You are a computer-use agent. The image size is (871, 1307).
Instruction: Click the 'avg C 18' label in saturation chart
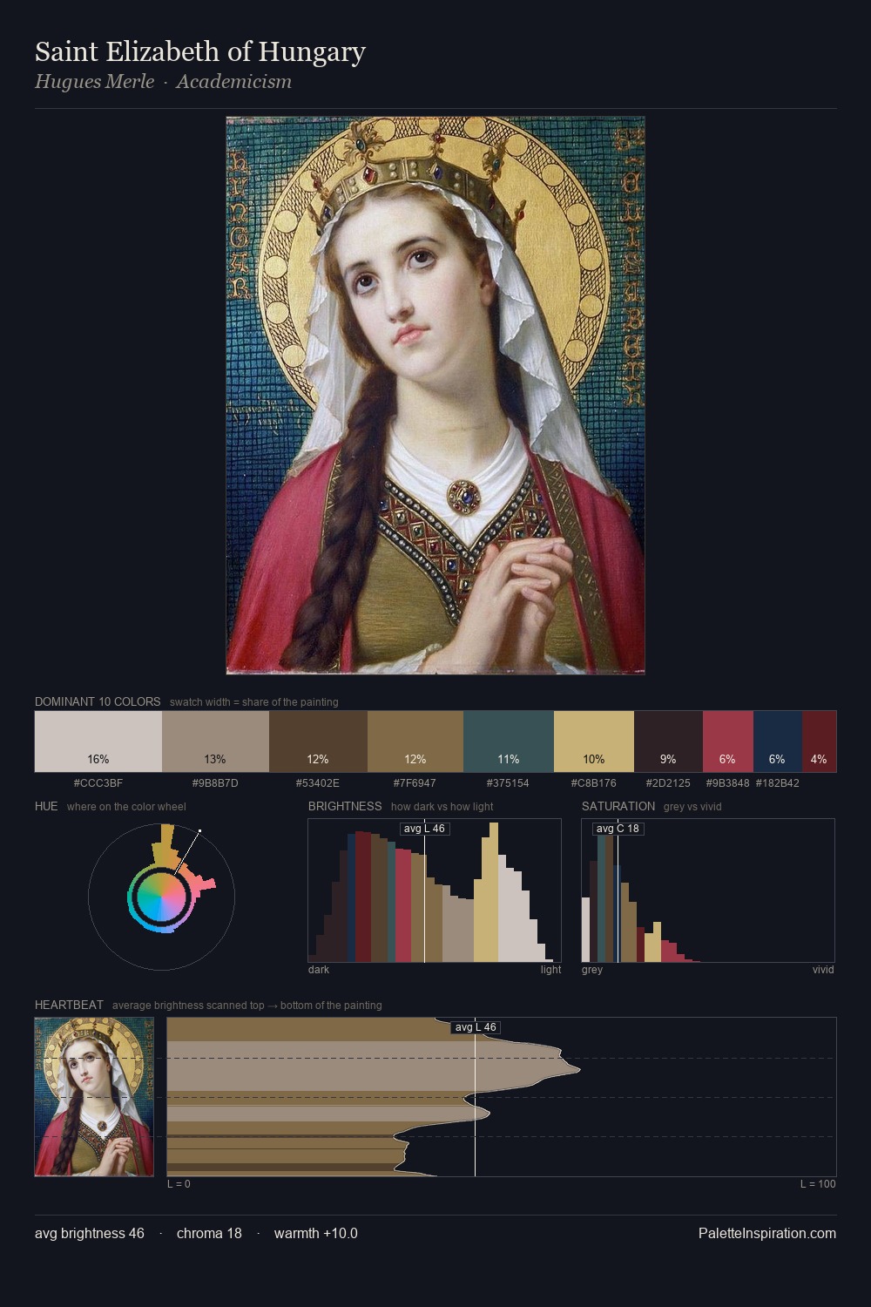pyautogui.click(x=618, y=829)
